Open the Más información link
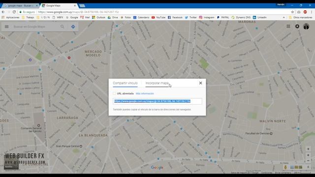Image resolution: width=315 pixels, height=177 pixels. (x=145, y=93)
